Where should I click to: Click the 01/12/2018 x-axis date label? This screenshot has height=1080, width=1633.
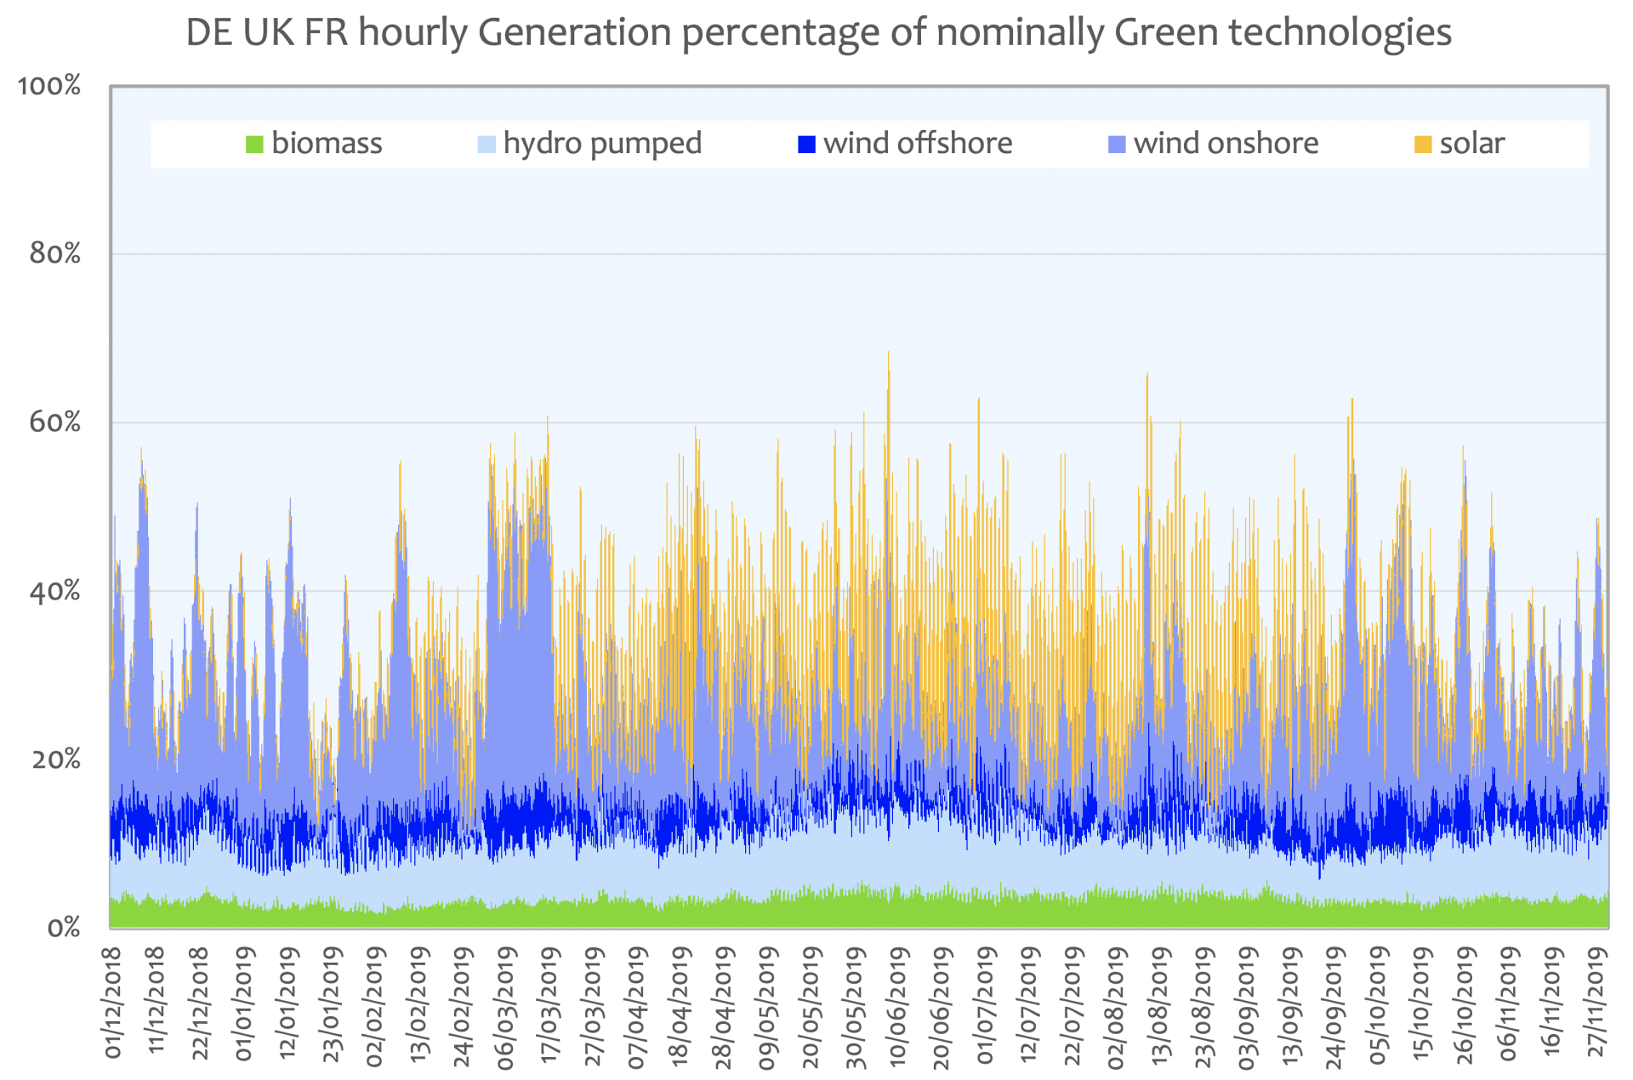tap(113, 1003)
